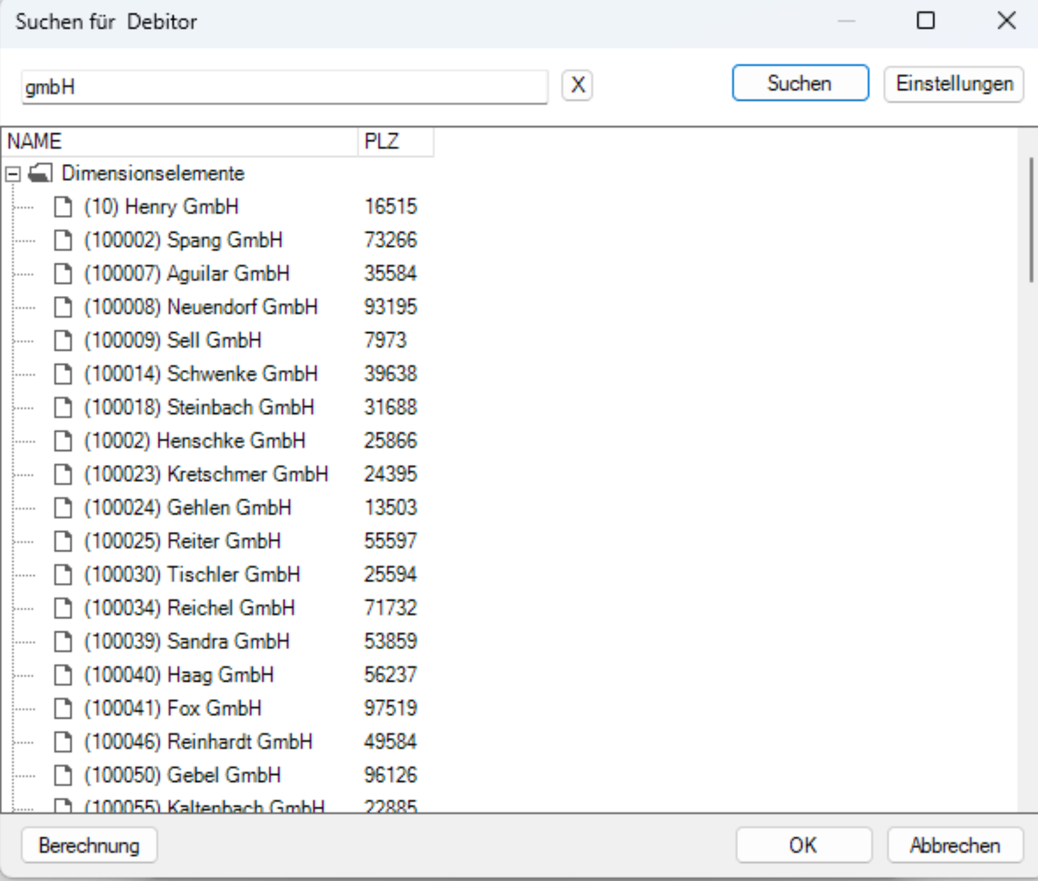Sort by the NAME column header
Viewport: 1038px width, 881px height.
(x=181, y=141)
